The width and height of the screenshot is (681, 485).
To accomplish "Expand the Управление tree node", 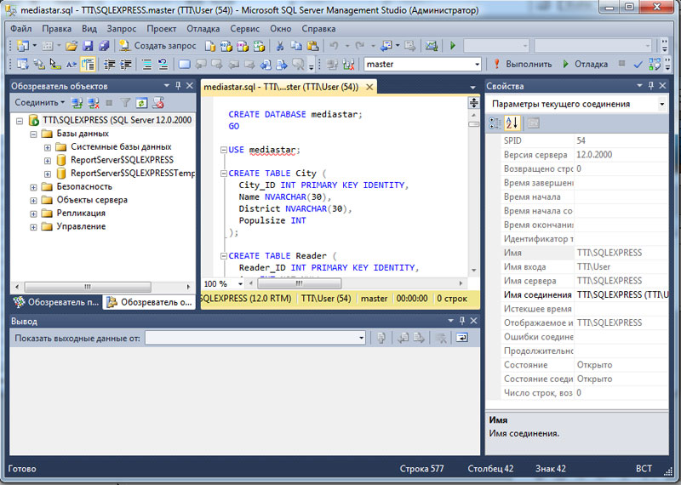I will pyautogui.click(x=33, y=227).
